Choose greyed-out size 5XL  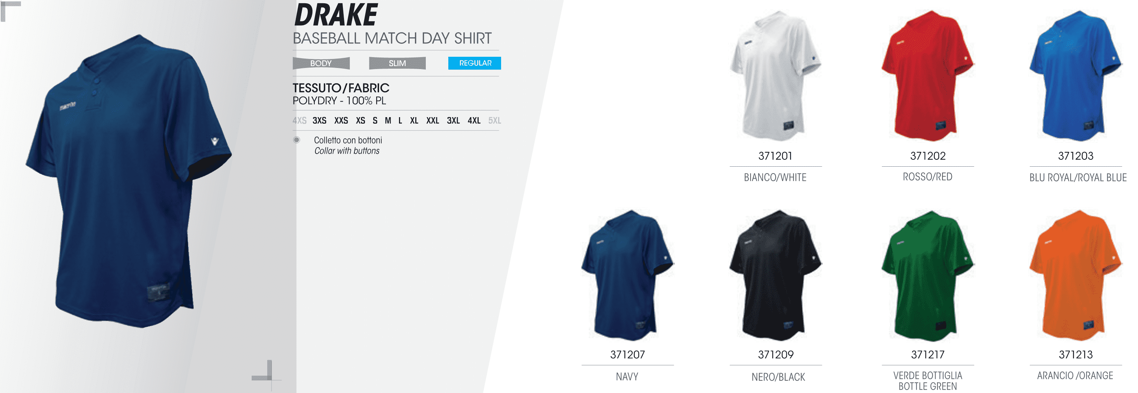click(x=494, y=120)
